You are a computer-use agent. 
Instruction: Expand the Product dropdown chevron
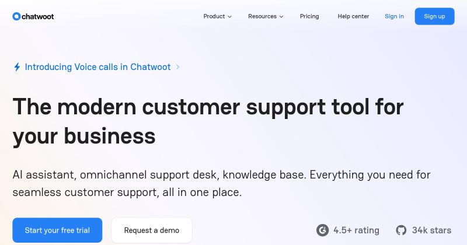pyautogui.click(x=229, y=17)
